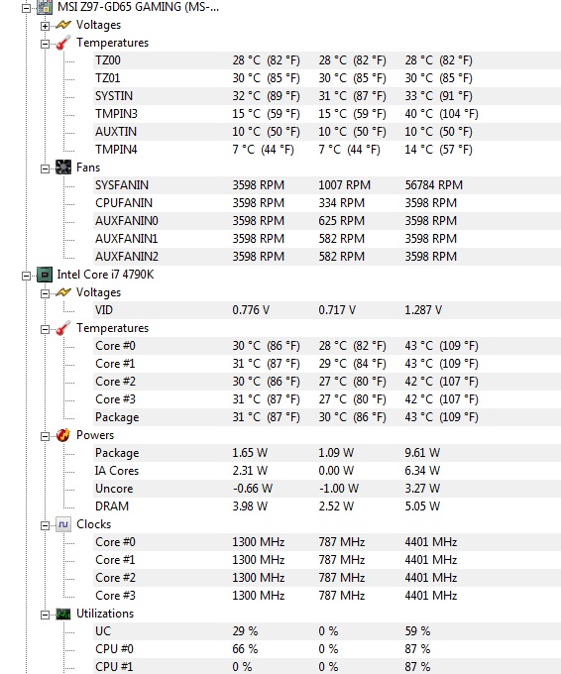Select the CPUFANIN fan row

327,203
